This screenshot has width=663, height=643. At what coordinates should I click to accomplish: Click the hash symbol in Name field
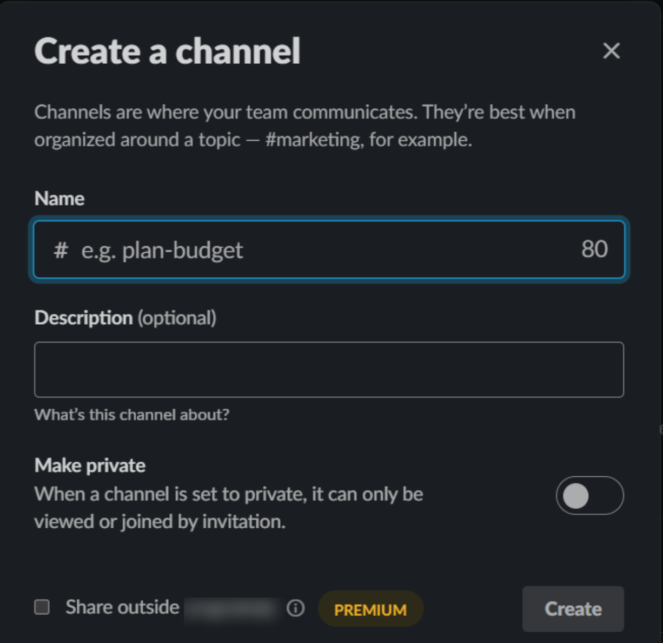pyautogui.click(x=61, y=250)
